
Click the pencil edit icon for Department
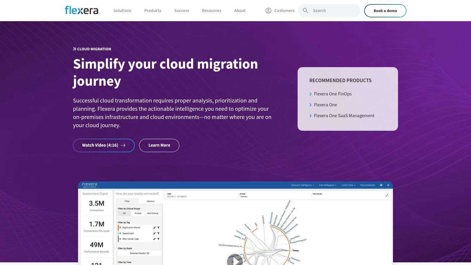(x=154, y=233)
